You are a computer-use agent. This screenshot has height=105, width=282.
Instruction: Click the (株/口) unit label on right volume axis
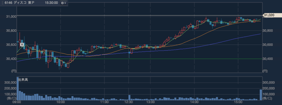[267, 98]
